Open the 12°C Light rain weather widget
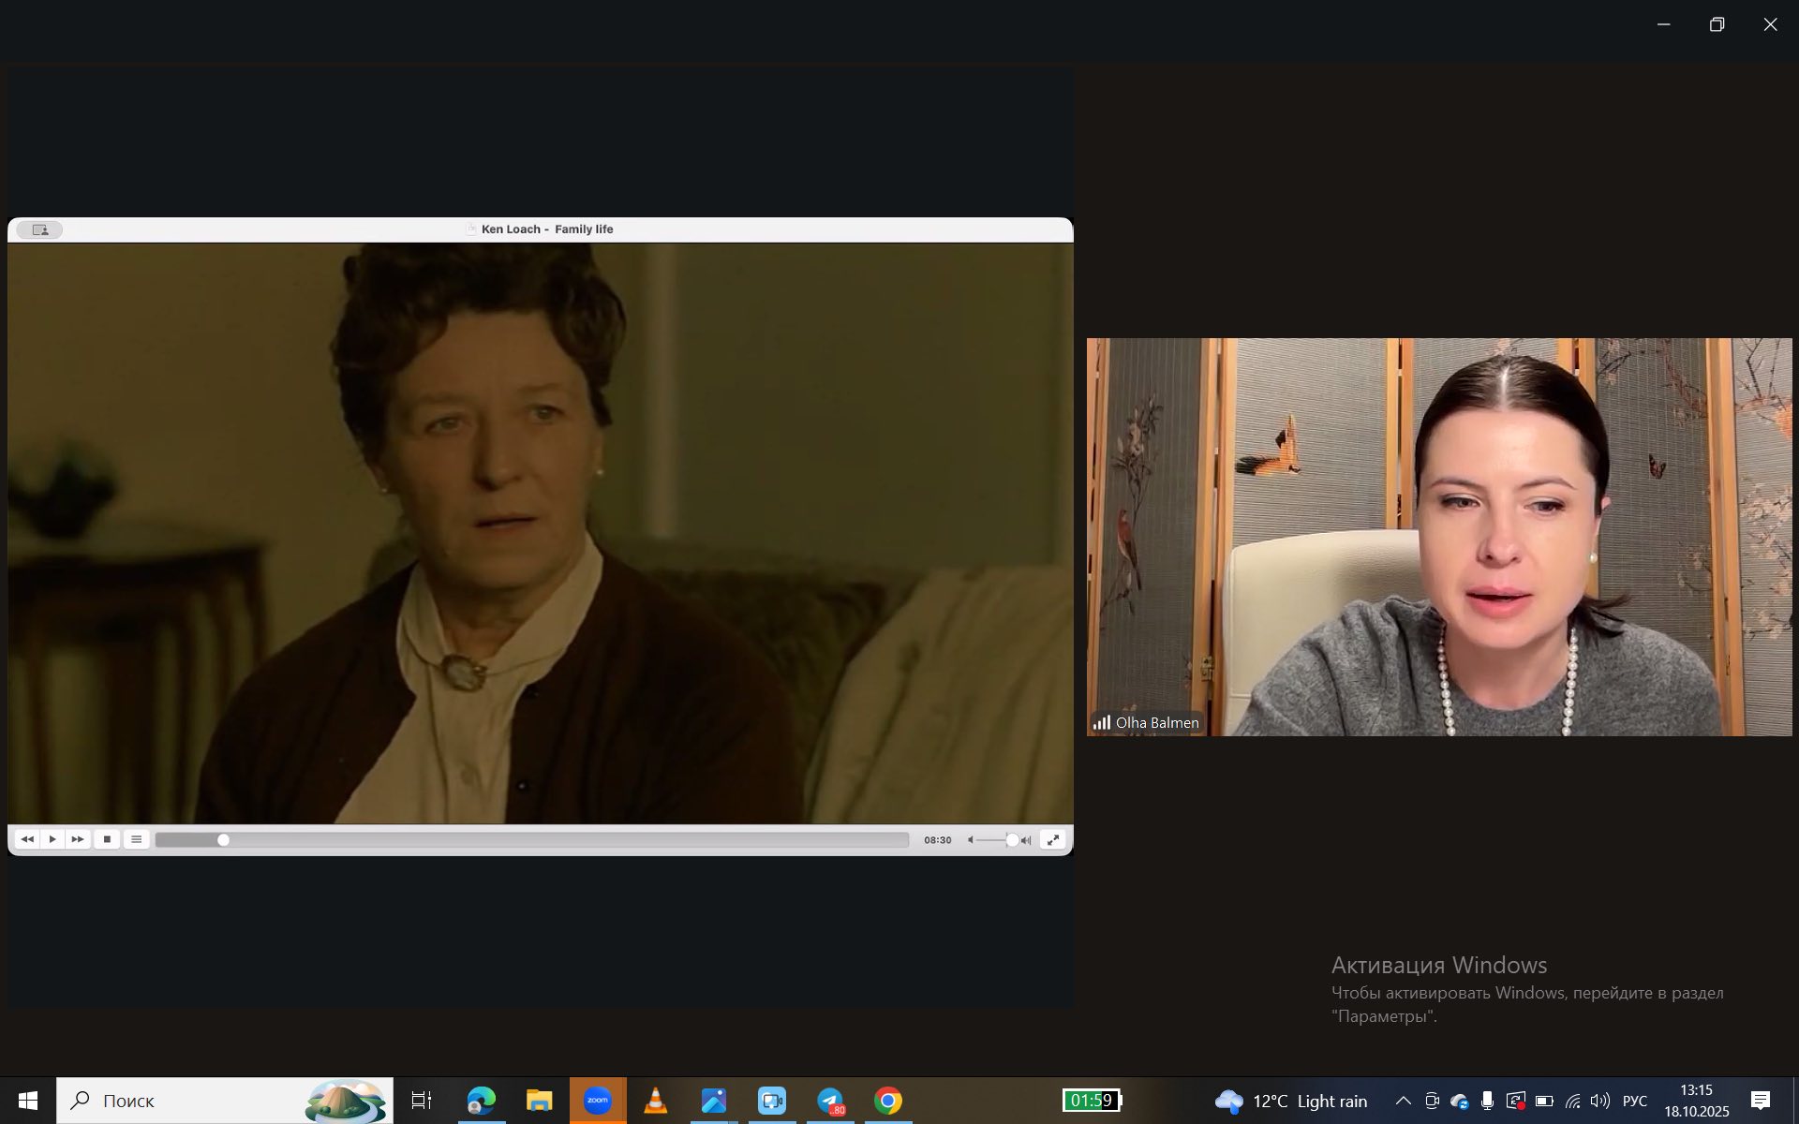 pyautogui.click(x=1291, y=1101)
